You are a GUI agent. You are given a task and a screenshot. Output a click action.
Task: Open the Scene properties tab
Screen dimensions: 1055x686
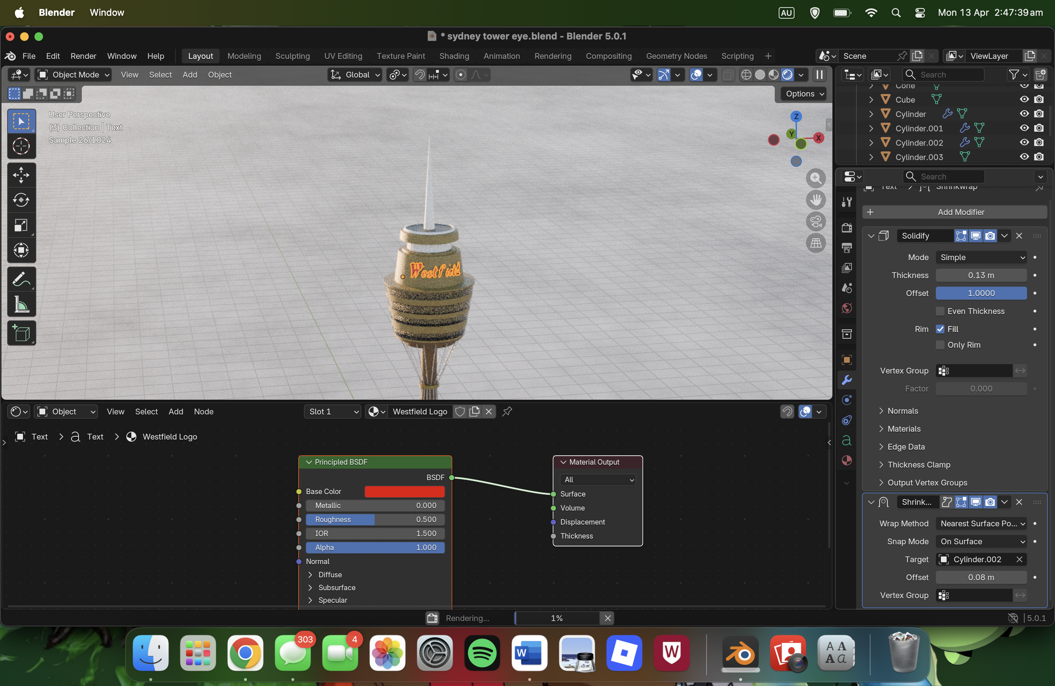coord(847,288)
